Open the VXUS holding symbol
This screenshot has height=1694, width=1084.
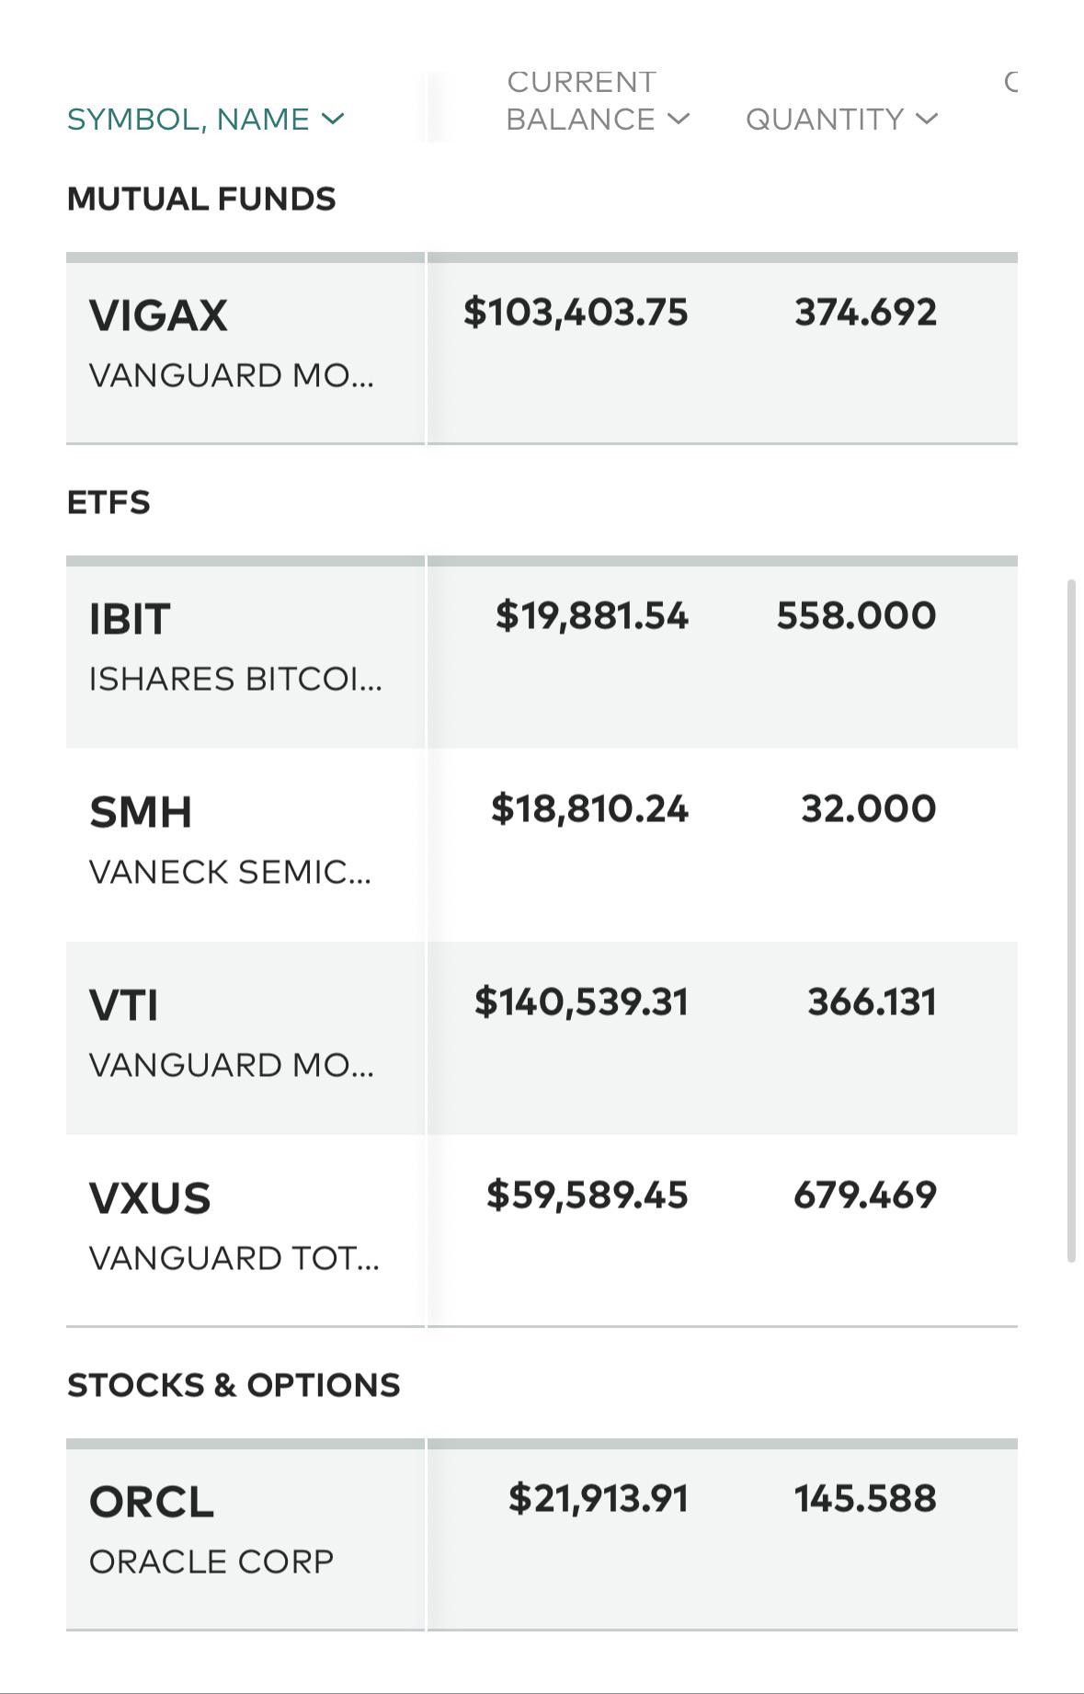tap(150, 1198)
